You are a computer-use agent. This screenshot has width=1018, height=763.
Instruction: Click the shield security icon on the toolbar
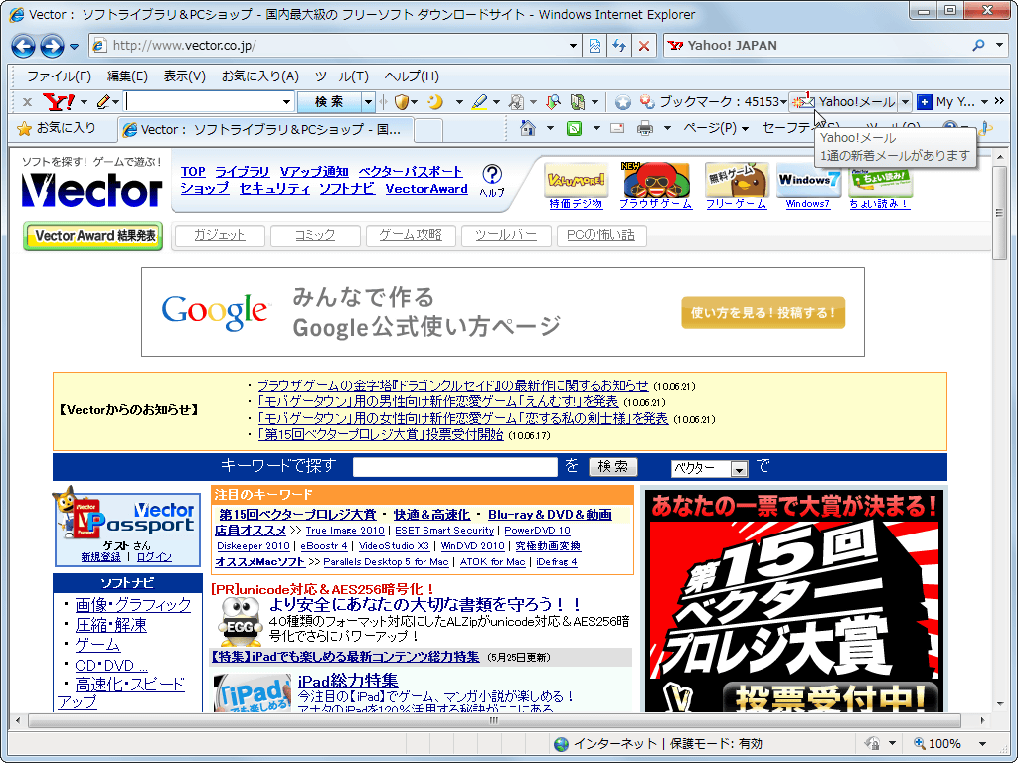[x=402, y=102]
